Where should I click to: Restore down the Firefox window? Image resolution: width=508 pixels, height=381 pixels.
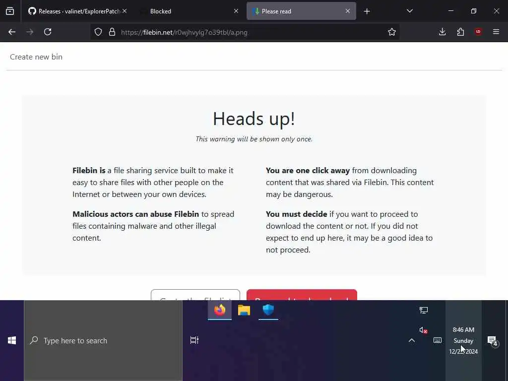click(474, 11)
